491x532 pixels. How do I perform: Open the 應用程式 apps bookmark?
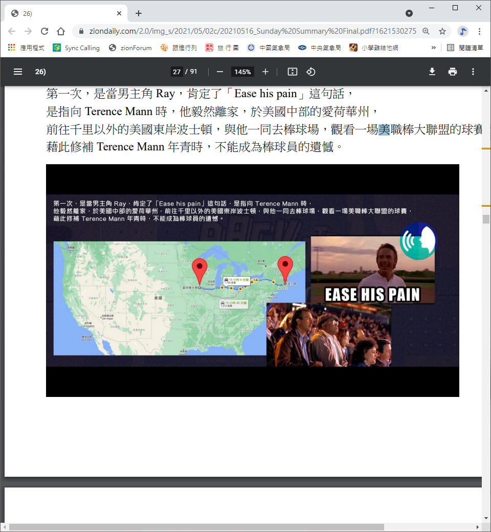click(x=26, y=48)
